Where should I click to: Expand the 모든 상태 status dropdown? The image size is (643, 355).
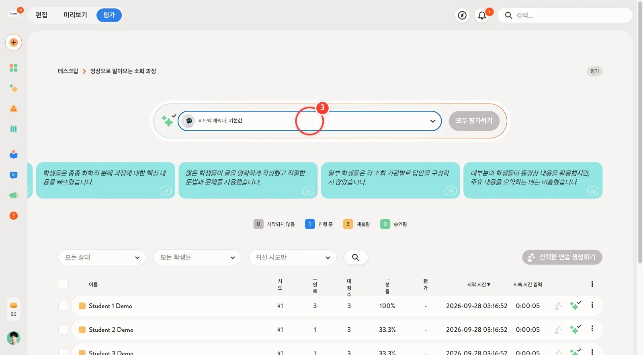pos(102,258)
